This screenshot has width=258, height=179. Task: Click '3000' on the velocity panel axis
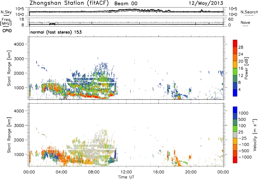click(19, 125)
